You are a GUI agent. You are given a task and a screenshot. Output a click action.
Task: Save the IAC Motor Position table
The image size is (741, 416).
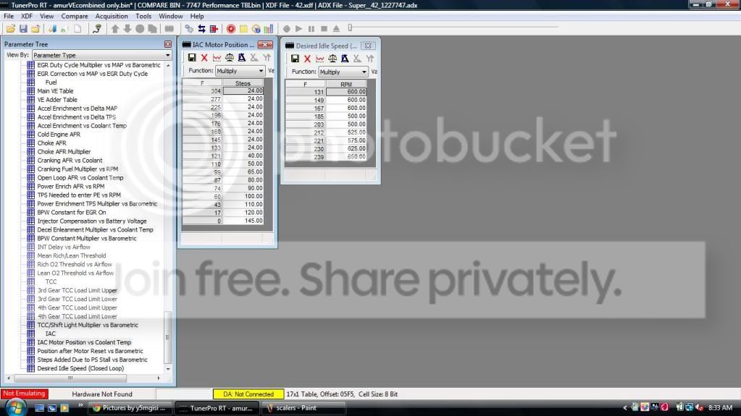[192, 58]
